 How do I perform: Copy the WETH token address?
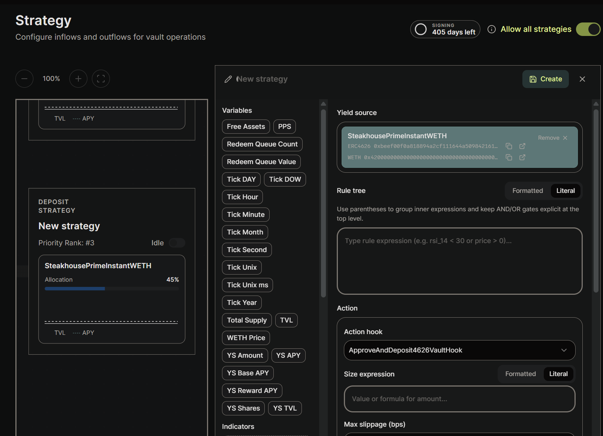pyautogui.click(x=509, y=157)
